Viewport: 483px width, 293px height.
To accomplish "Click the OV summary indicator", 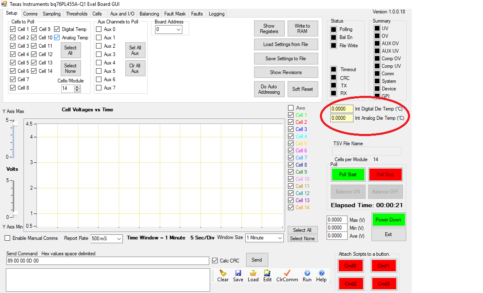I will [x=377, y=36].
